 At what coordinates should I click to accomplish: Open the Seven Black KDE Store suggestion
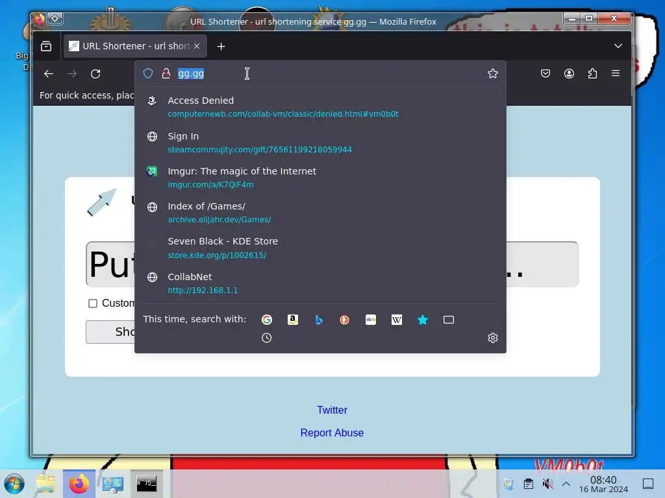pyautogui.click(x=320, y=248)
